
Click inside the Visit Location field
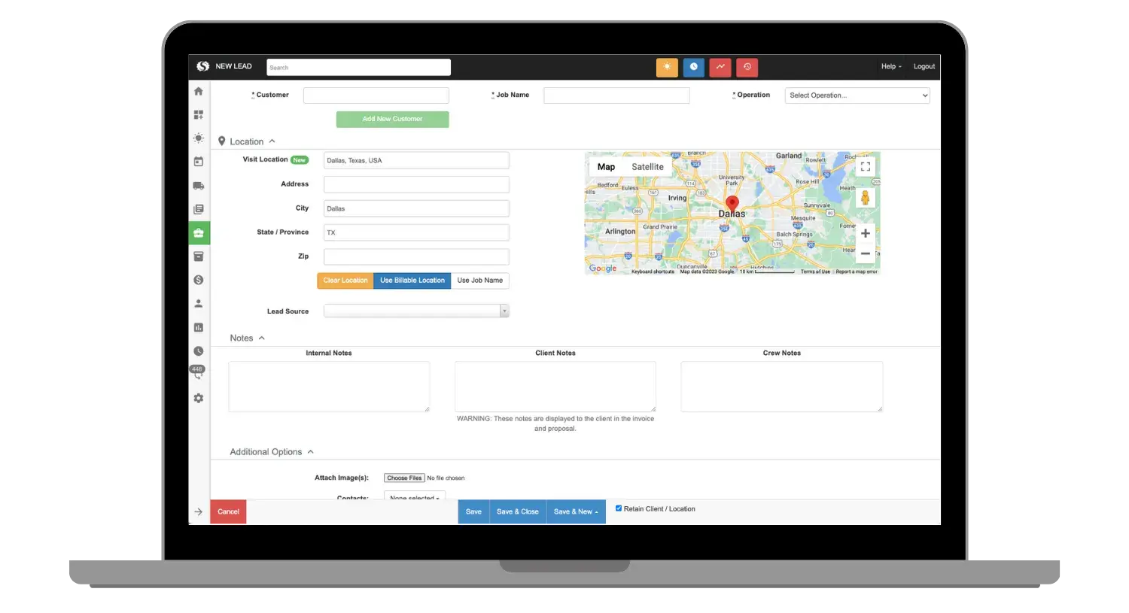coord(415,159)
